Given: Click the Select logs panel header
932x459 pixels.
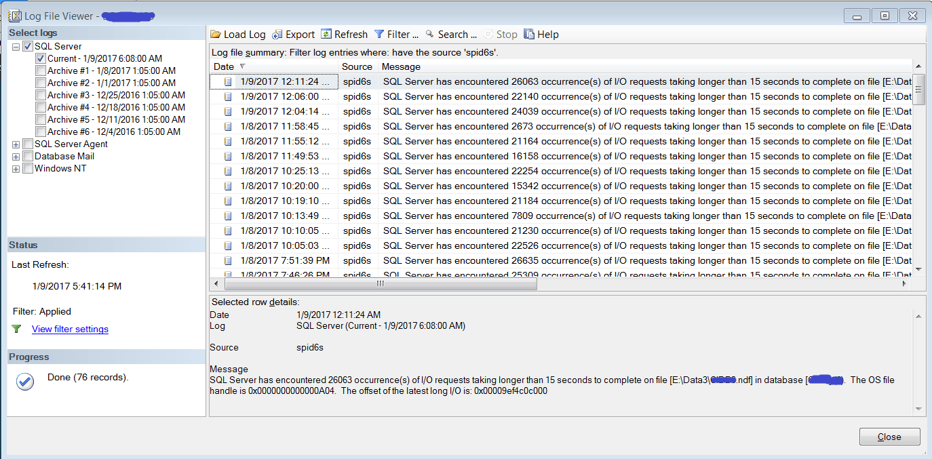Looking at the screenshot, I should pos(106,33).
